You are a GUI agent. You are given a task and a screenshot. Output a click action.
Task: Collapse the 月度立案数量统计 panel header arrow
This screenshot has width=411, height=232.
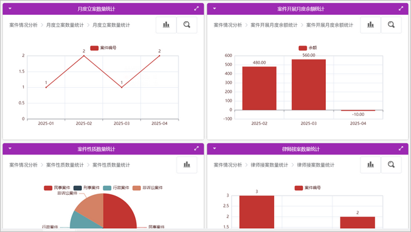(10, 8)
